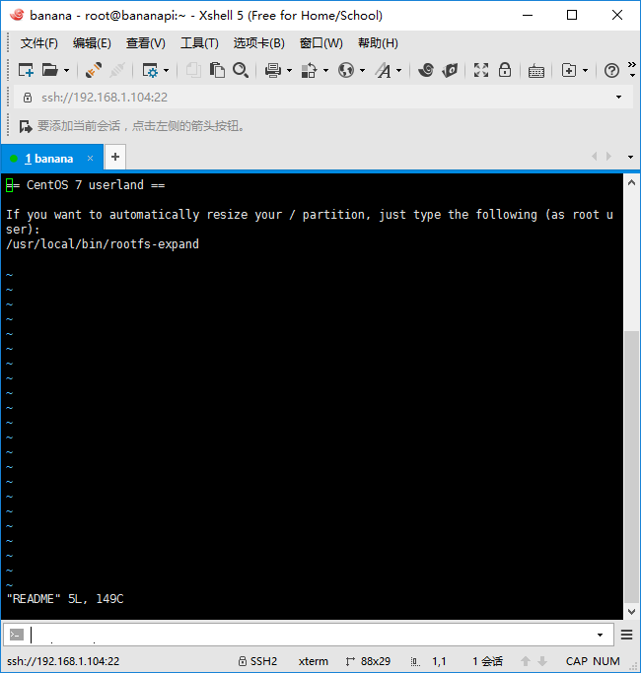Screen dimensions: 641x673
Task: Expand the Properties dropdown arrow
Action: (x=167, y=70)
